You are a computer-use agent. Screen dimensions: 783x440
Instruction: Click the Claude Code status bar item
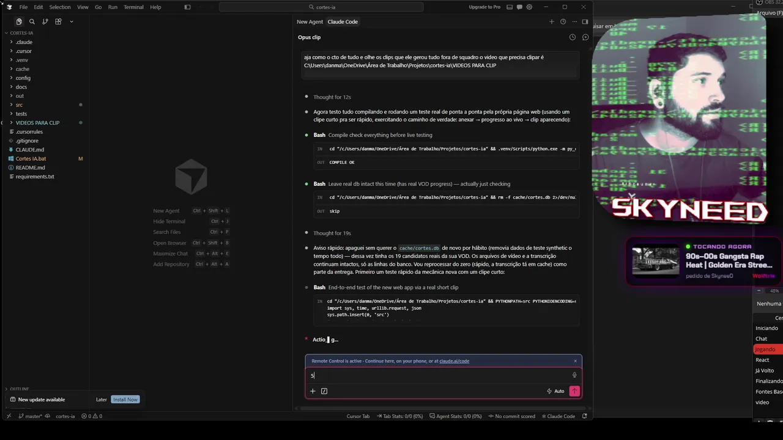click(x=558, y=416)
